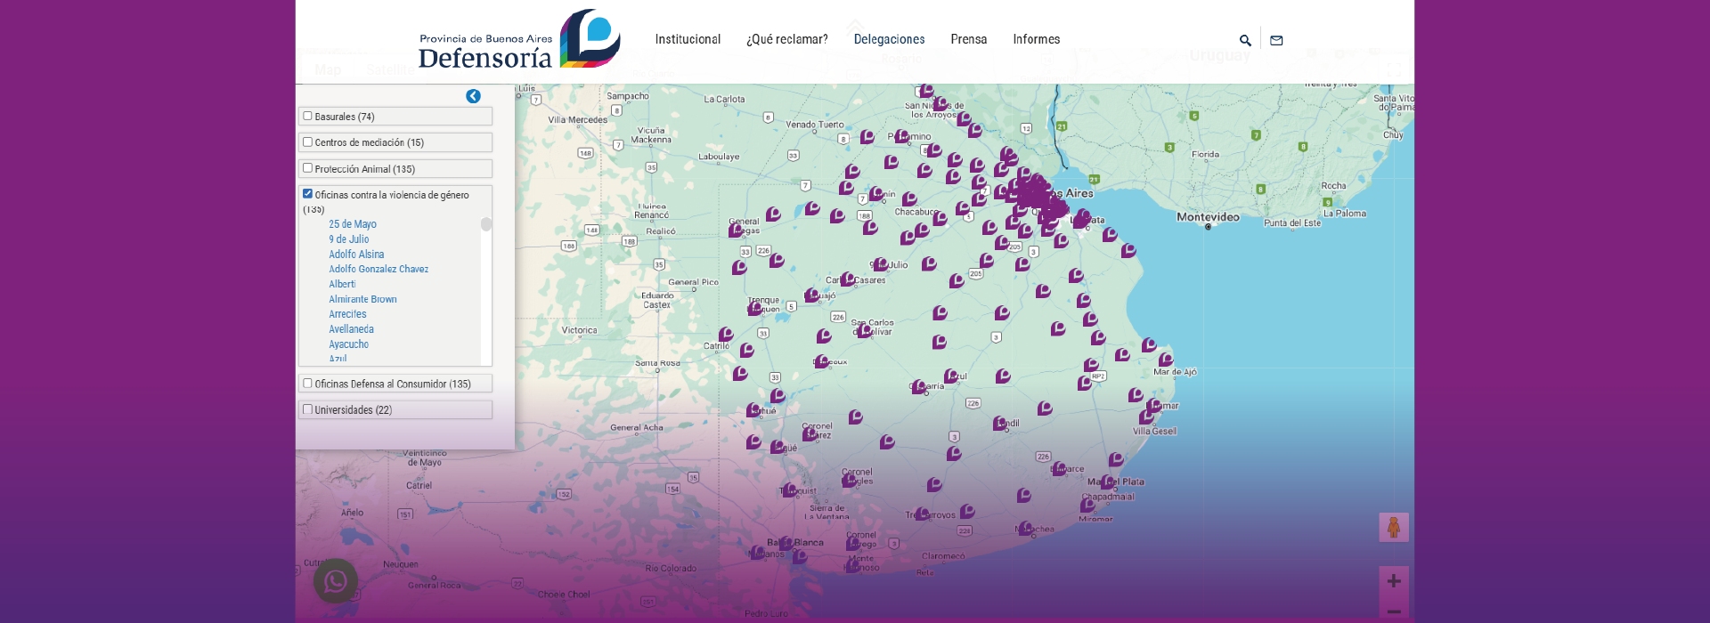Select the Almirante Brown link
Viewport: 1710px width, 623px height.
click(362, 299)
